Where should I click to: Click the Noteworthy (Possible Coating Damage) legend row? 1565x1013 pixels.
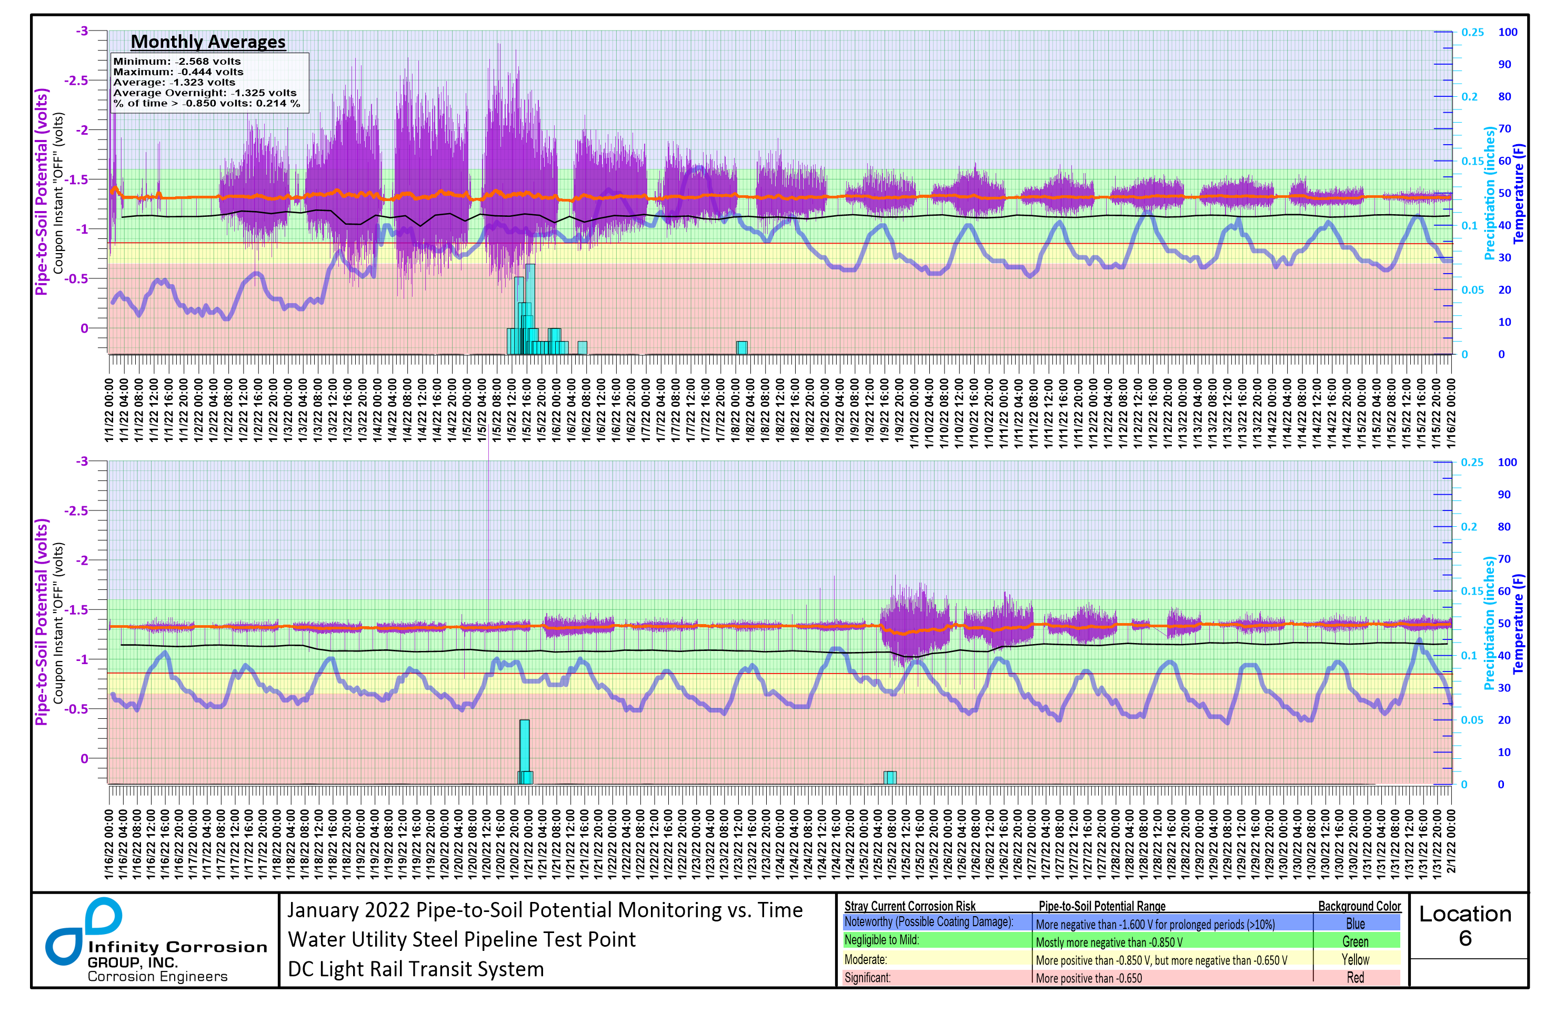928,922
